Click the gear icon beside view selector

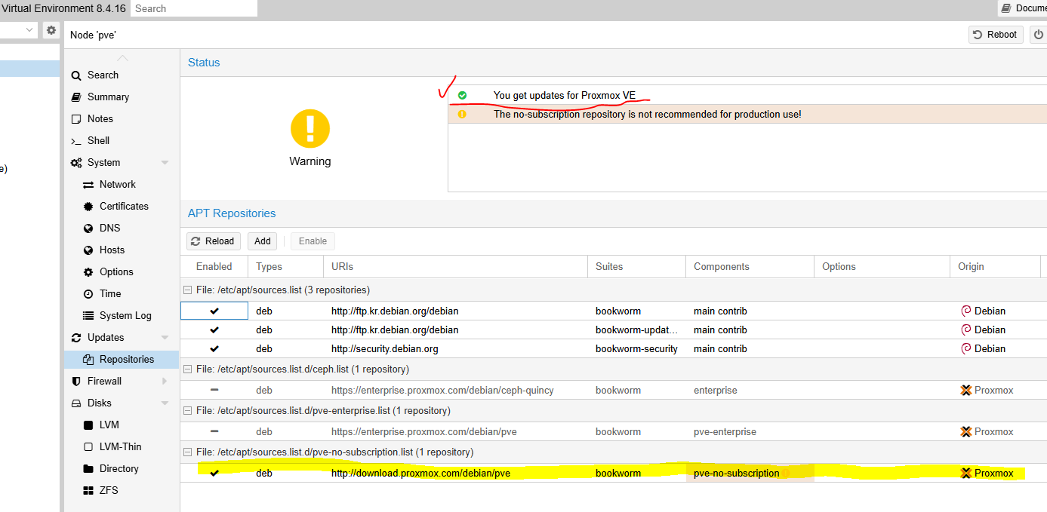[51, 30]
